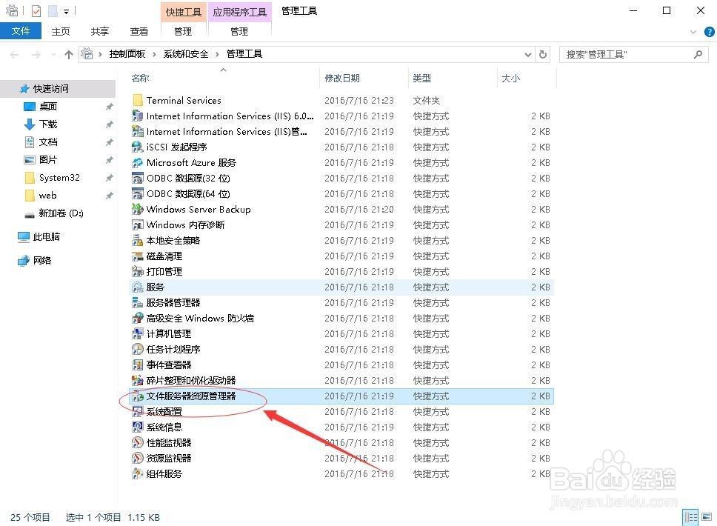Click the back navigation arrow
This screenshot has width=717, height=526.
[x=13, y=54]
